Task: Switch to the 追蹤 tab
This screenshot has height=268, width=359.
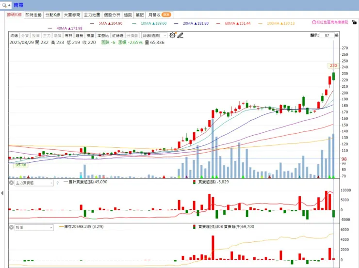Action: pos(128,15)
